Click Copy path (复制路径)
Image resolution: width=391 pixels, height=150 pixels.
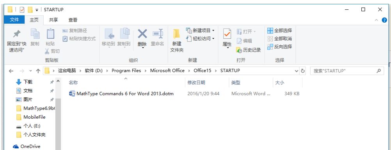point(75,31)
